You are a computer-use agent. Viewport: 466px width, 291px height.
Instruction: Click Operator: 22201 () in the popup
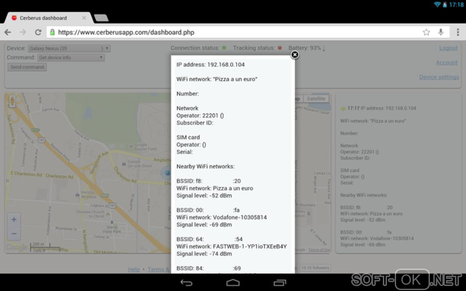coord(200,115)
